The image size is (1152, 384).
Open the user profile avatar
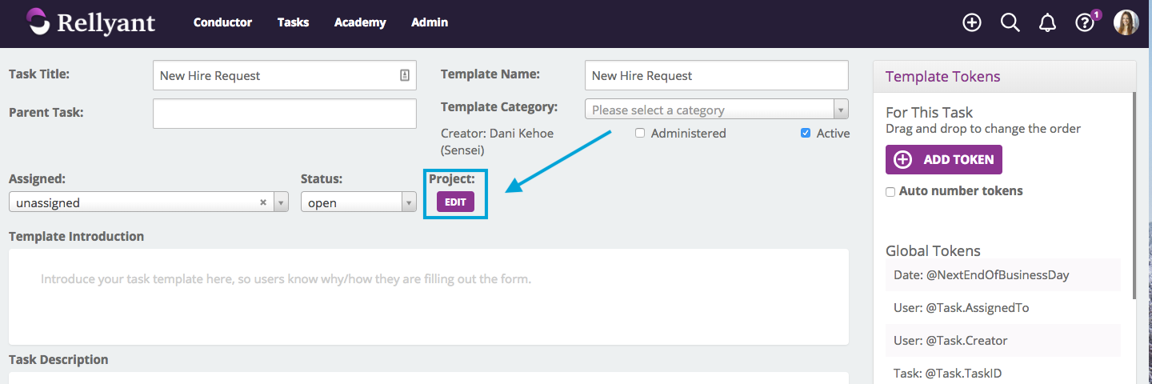tap(1126, 22)
